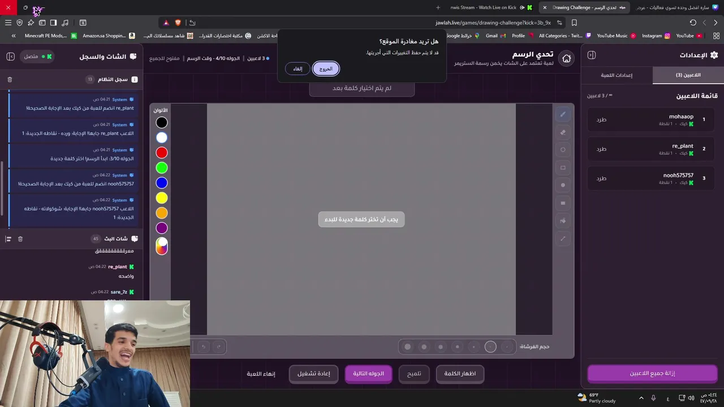The width and height of the screenshot is (724, 407).
Task: Open site settings icon in address bar
Action: (x=559, y=23)
